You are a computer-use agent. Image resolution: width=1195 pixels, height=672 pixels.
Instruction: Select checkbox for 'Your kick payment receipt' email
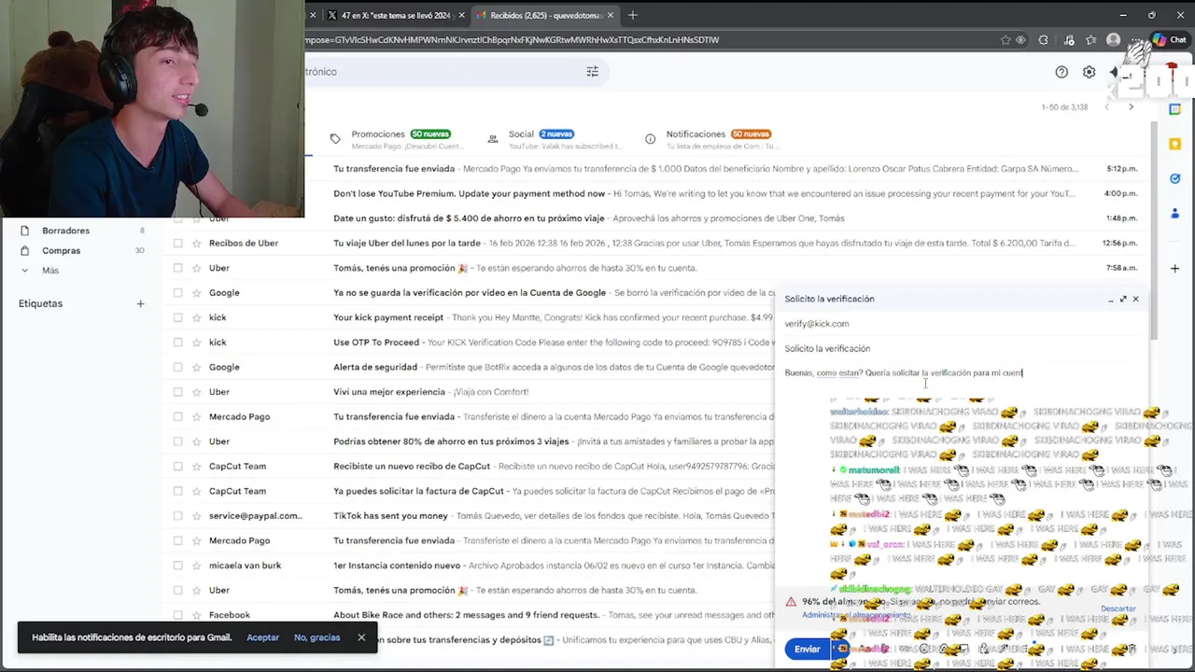point(177,317)
